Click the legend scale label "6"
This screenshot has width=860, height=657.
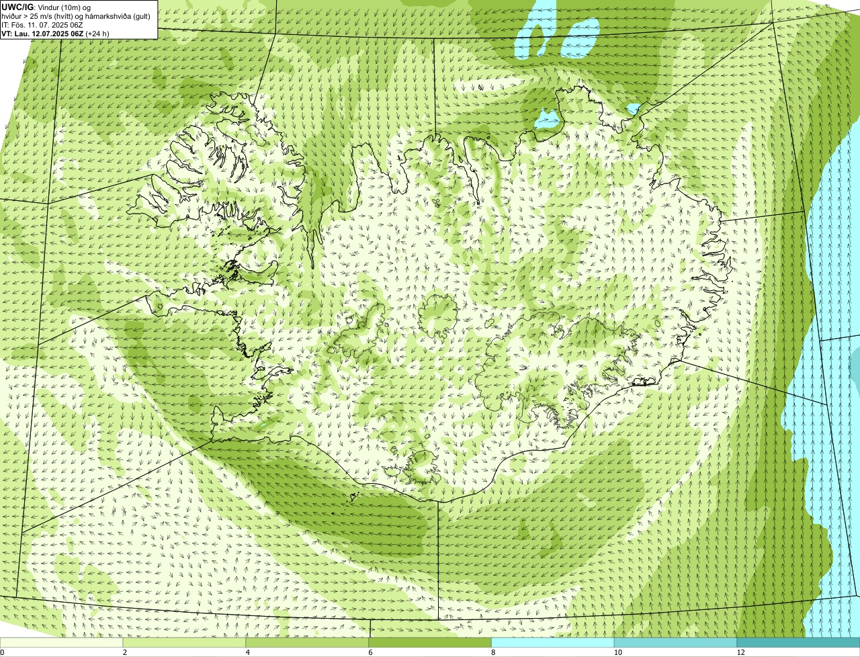click(370, 652)
